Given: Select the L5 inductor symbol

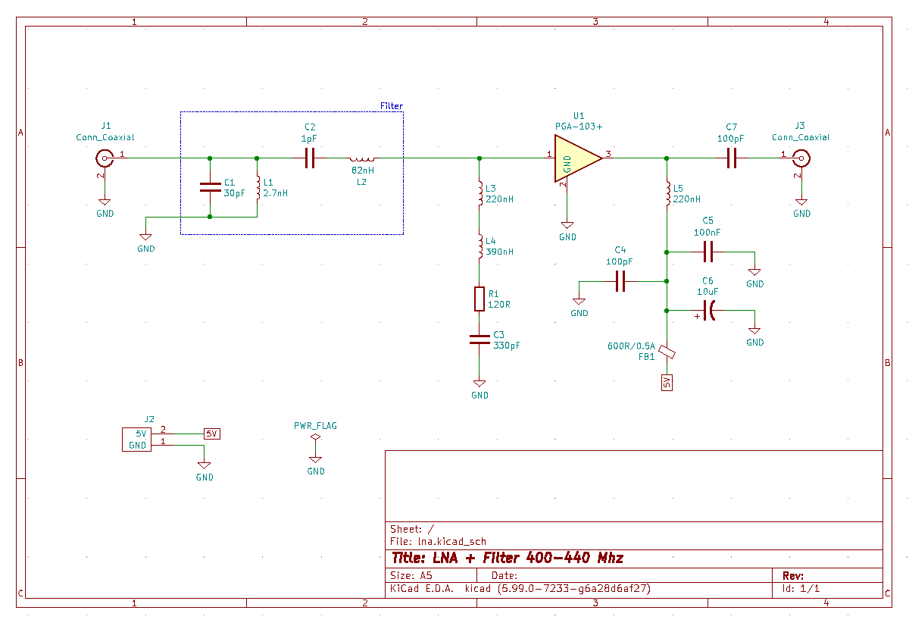Looking at the screenshot, I should 667,193.
